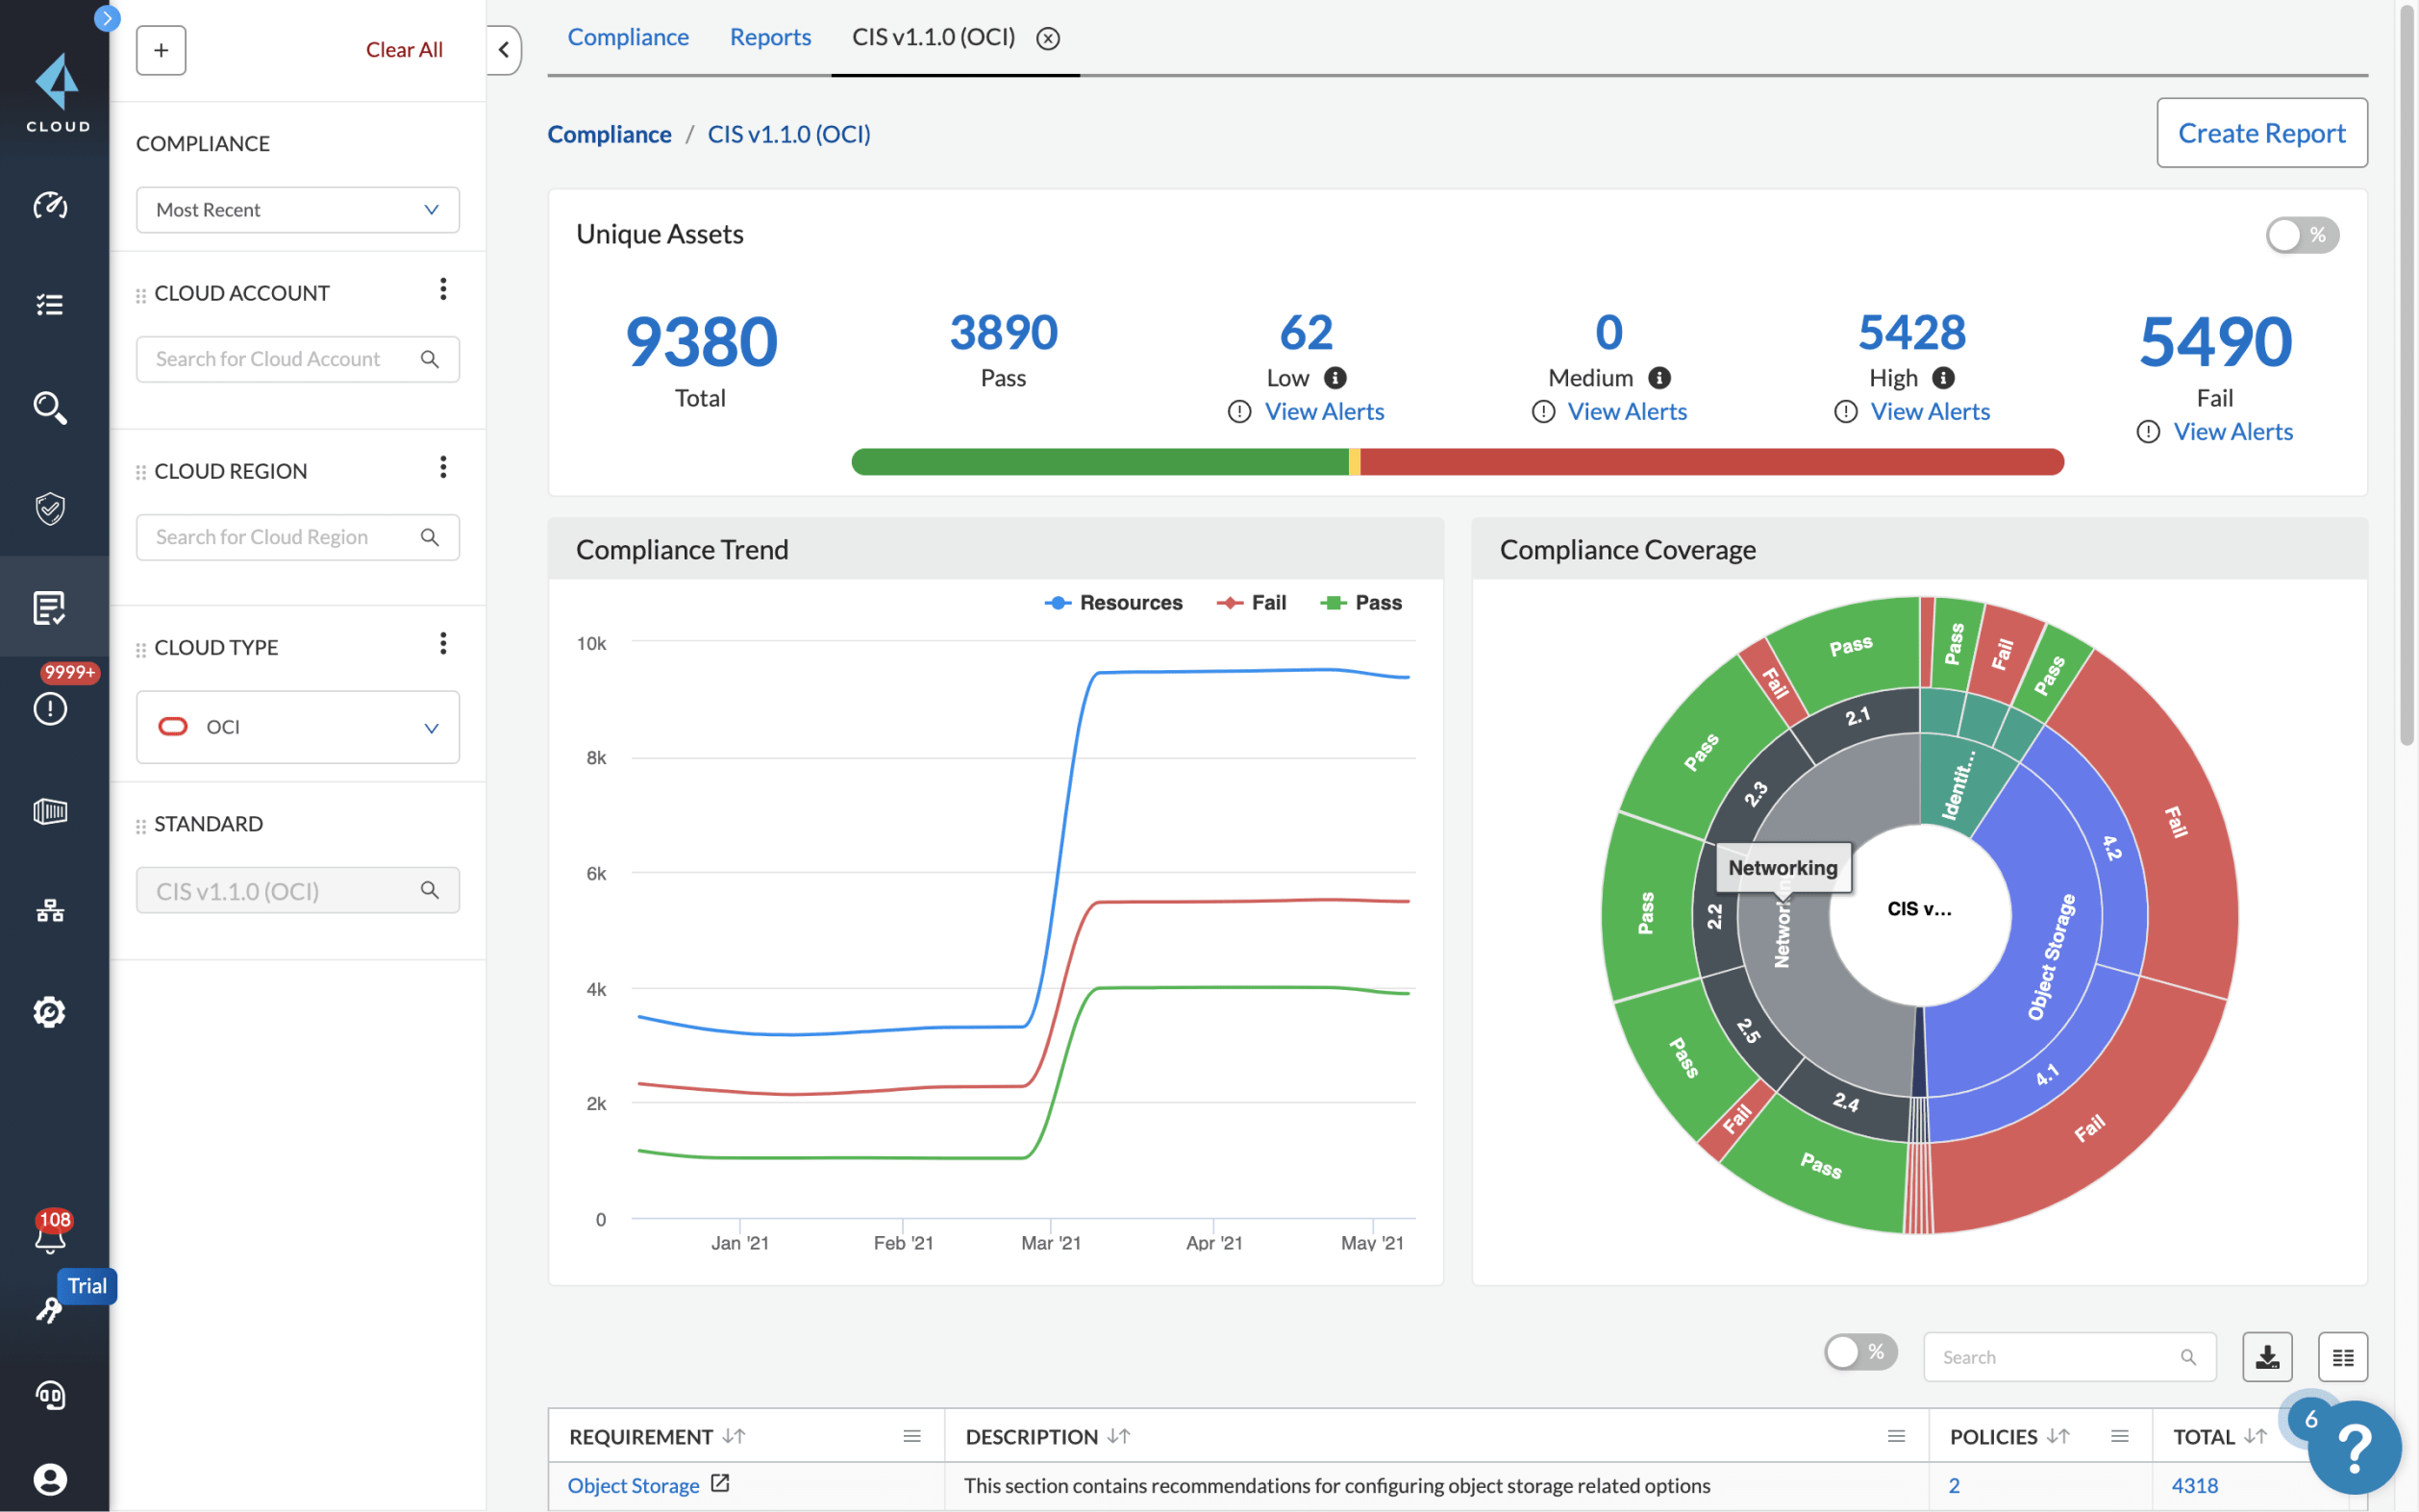
Task: Open alerts icon showing 9999+ badge
Action: click(x=50, y=707)
